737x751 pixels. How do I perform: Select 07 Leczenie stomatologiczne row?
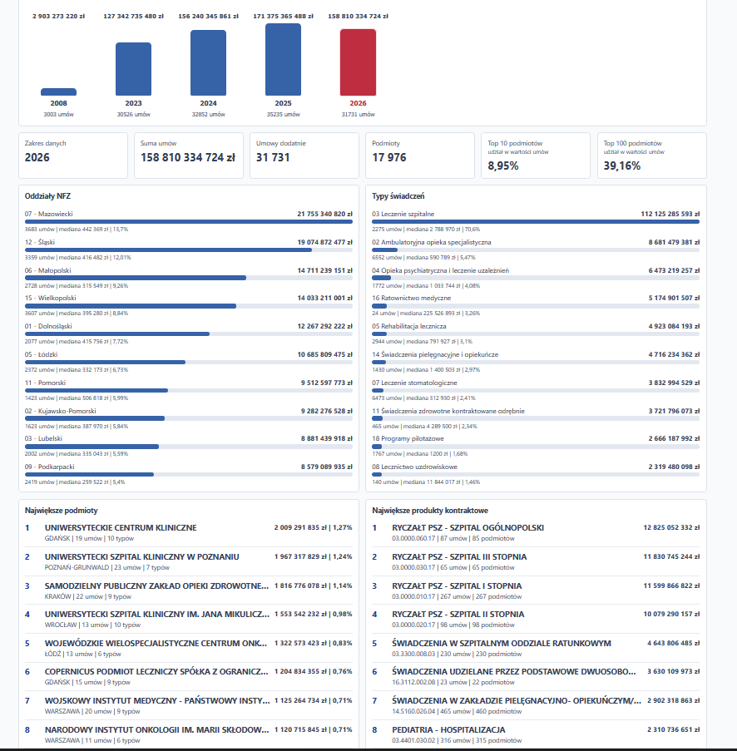536,390
